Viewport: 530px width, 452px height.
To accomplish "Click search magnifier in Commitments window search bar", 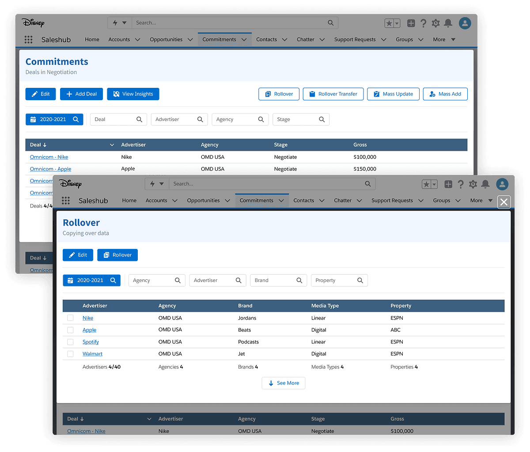I will (331, 23).
